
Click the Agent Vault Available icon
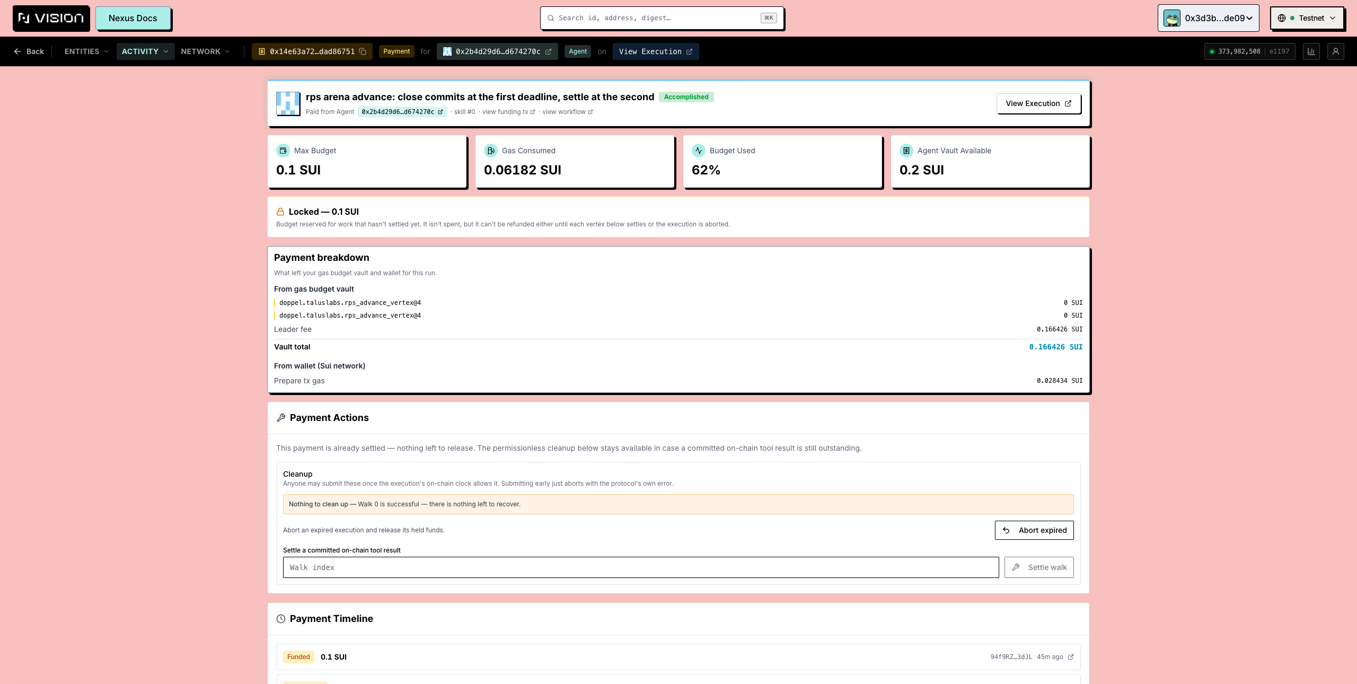click(906, 151)
